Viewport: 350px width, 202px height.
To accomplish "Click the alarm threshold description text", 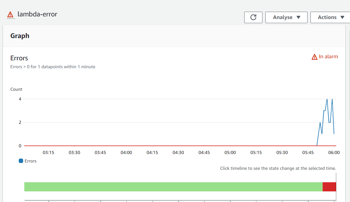I will point(53,67).
